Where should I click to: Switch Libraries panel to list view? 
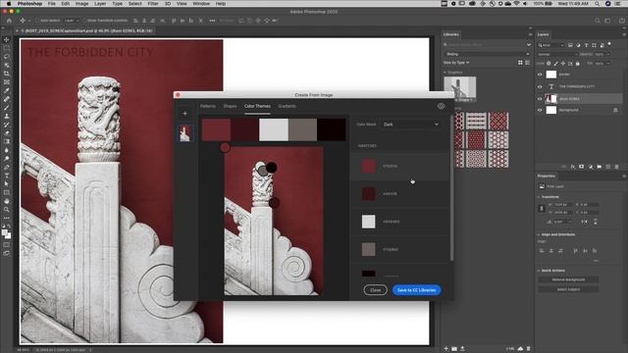pos(528,63)
